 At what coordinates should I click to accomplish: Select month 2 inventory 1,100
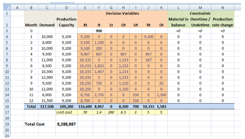99,43
